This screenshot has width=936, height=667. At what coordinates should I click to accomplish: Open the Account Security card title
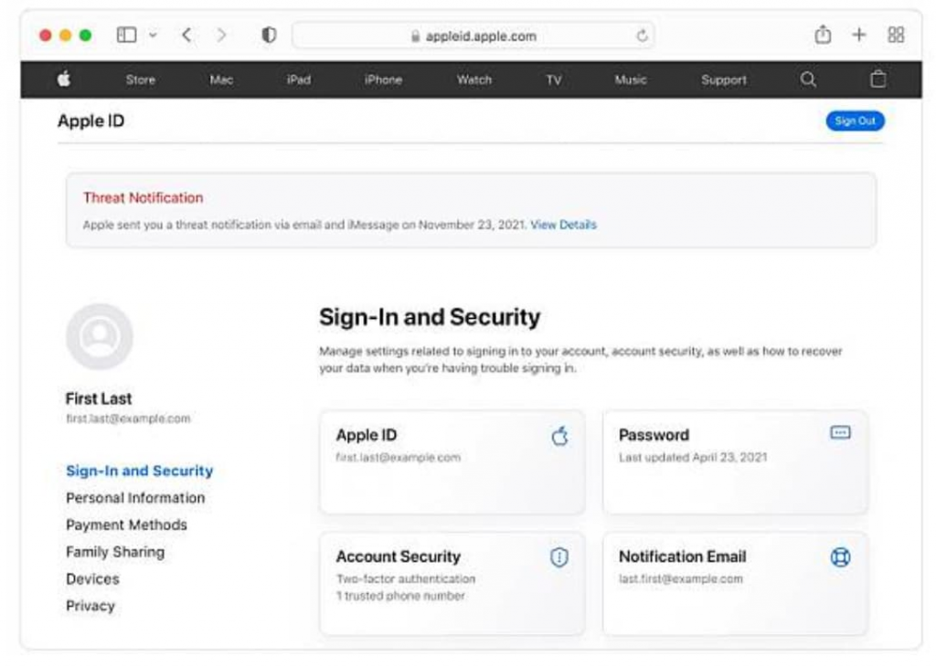point(399,556)
